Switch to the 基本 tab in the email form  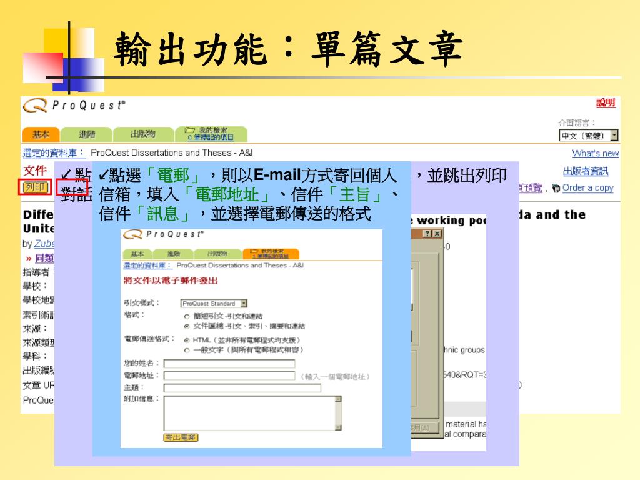137,254
